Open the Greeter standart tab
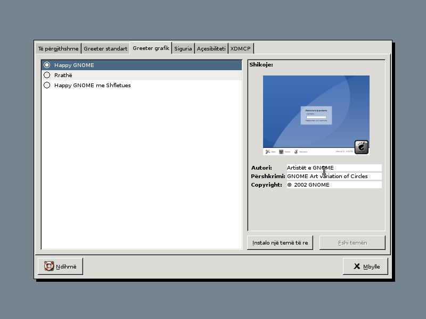This screenshot has width=426, height=319. 105,49
